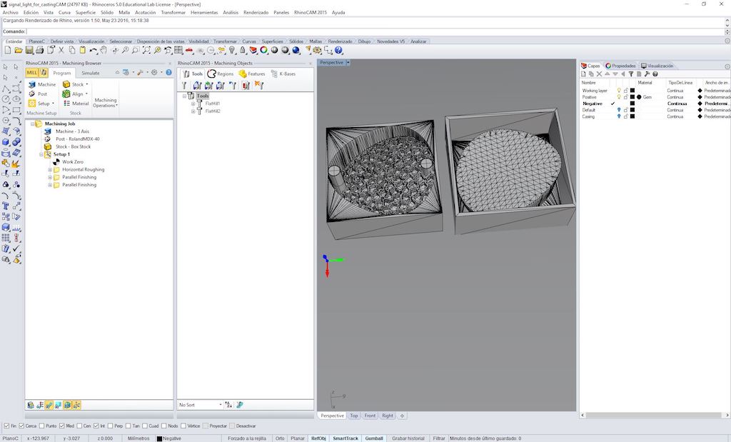Click the Setup button
This screenshot has height=442, width=731.
(x=41, y=104)
